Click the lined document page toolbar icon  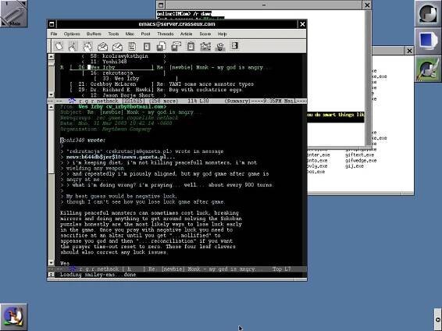[132, 46]
